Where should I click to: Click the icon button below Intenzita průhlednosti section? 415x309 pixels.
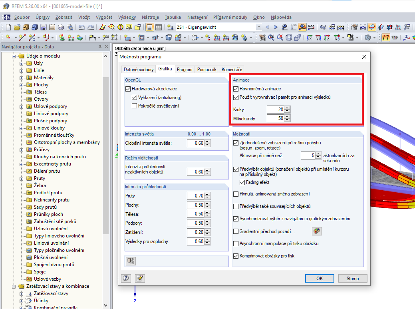[131, 261]
